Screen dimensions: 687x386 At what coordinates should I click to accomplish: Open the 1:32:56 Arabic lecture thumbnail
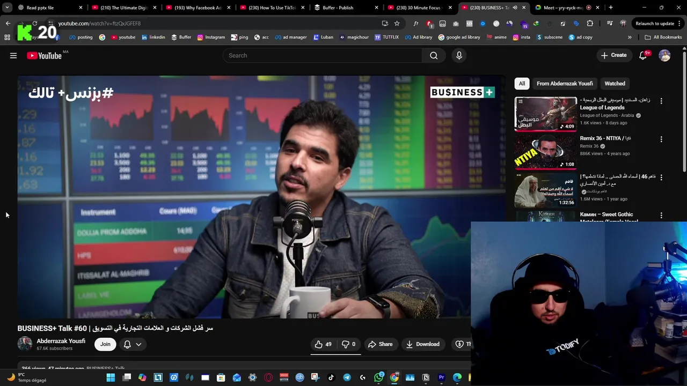point(545,190)
